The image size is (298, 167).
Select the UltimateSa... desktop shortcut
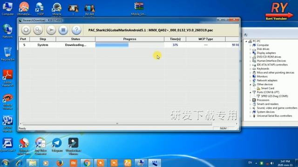click(x=24, y=8)
